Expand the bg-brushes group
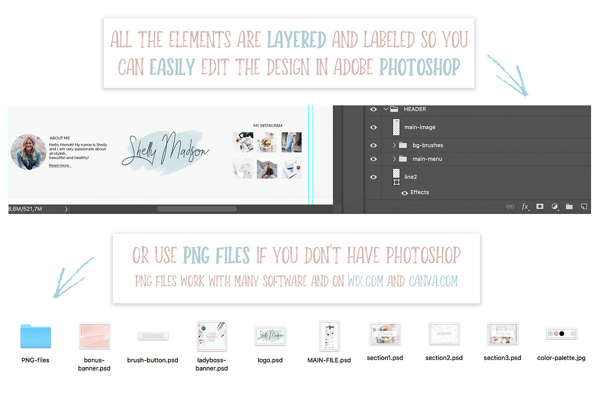The width and height of the screenshot is (600, 400). pyautogui.click(x=394, y=145)
